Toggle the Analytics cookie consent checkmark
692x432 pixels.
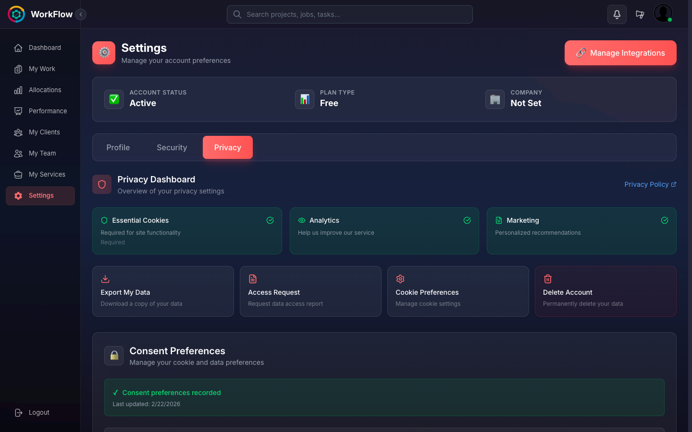point(467,220)
